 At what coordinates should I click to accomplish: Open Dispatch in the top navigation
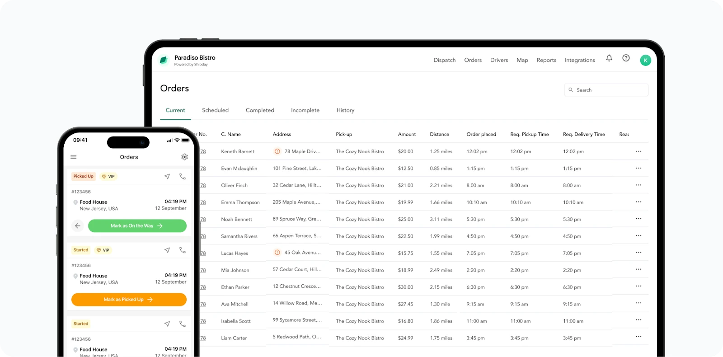[445, 60]
